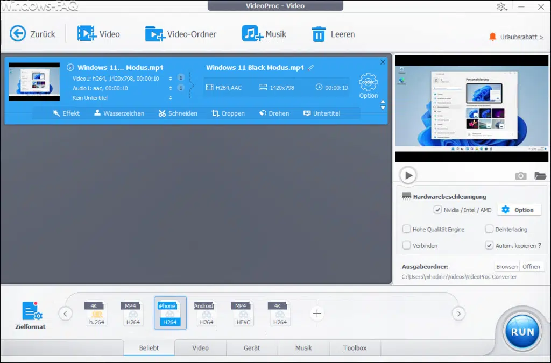This screenshot has height=363, width=551.
Task: Toggle Nvidia / Intel / AMD checkbox
Action: (437, 210)
